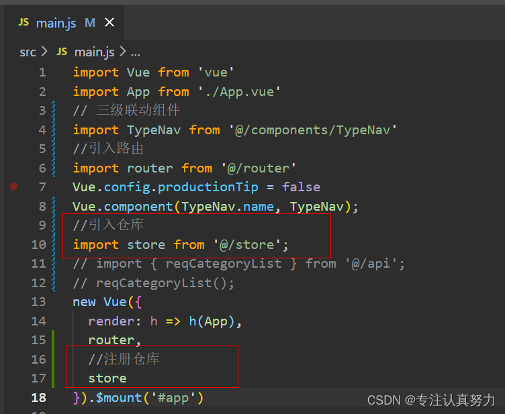Click the render function line
505x414 pixels.
[165, 321]
